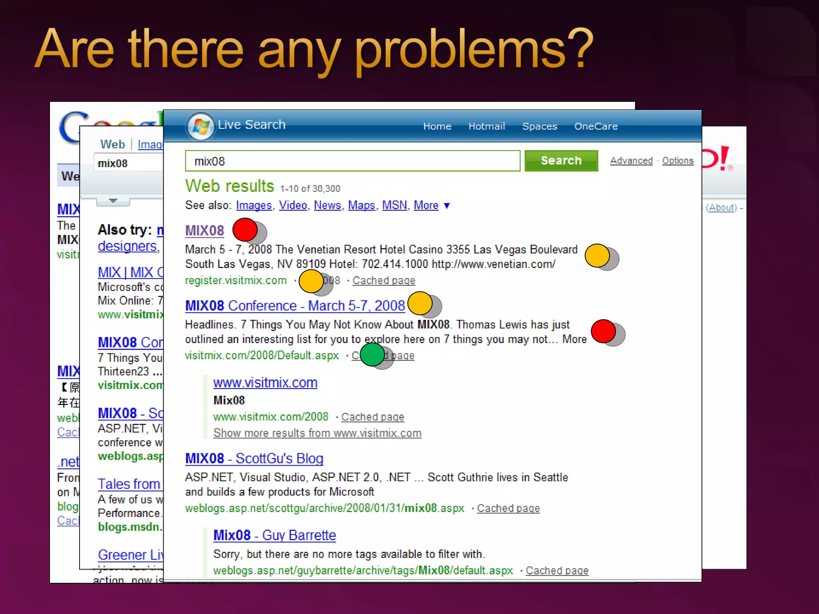Screen dimensions: 819x614
Task: Open MIX08 Conference - March 5-7, 2008 result
Action: (x=295, y=306)
